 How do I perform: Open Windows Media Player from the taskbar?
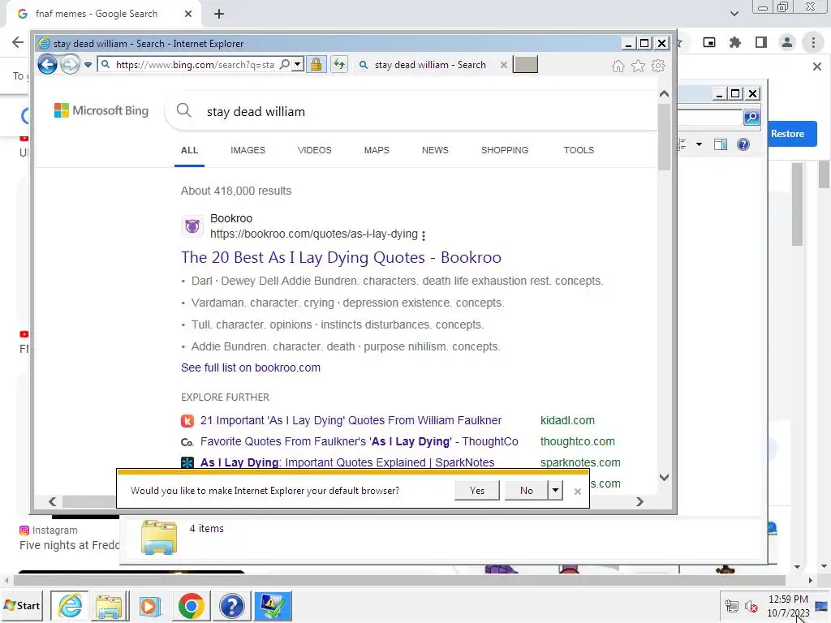pos(149,605)
